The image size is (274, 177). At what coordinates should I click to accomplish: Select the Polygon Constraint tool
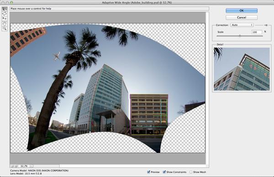pos(5,13)
